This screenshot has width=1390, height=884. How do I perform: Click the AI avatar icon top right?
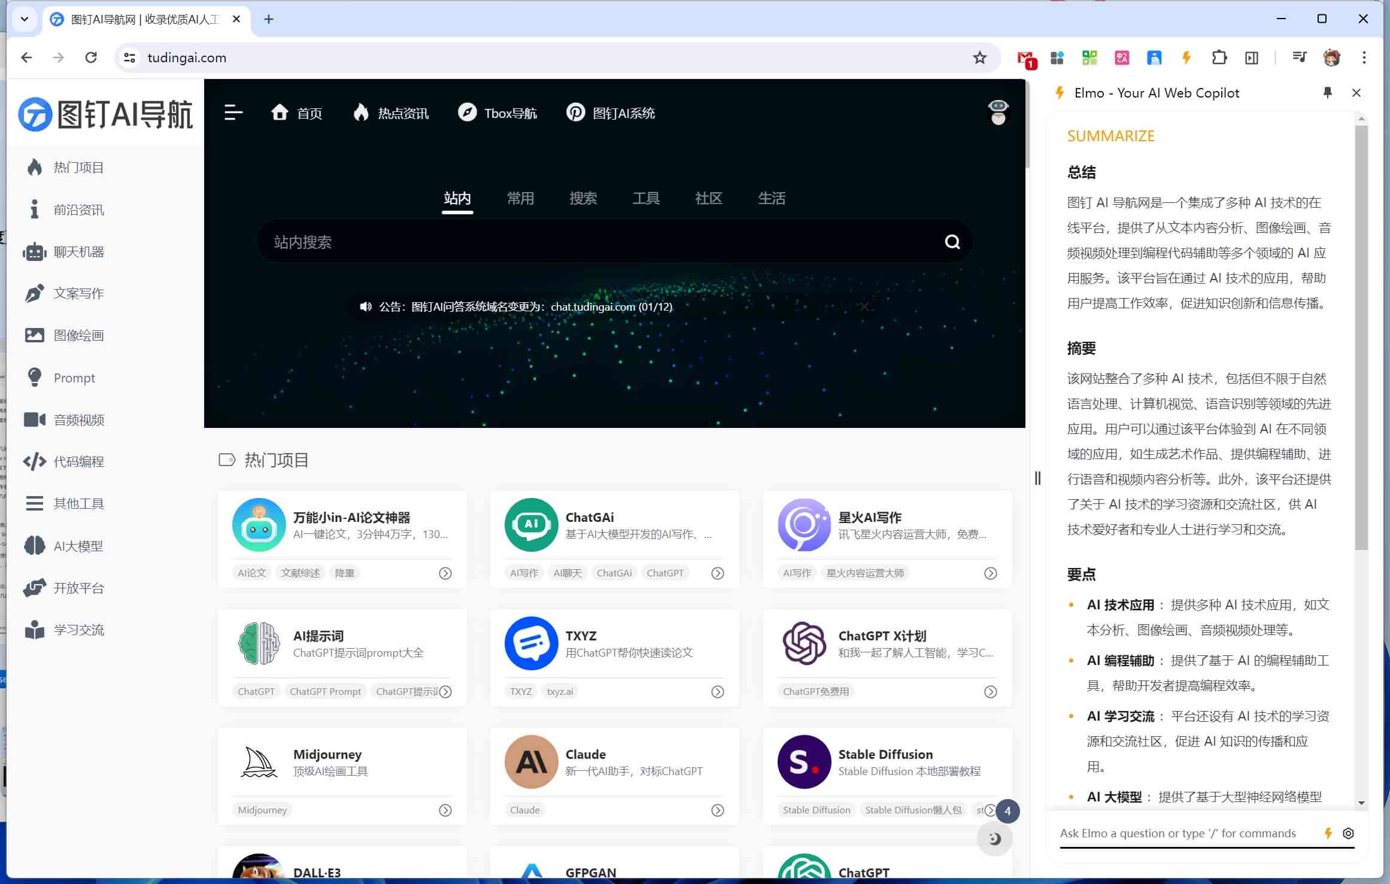pos(998,113)
